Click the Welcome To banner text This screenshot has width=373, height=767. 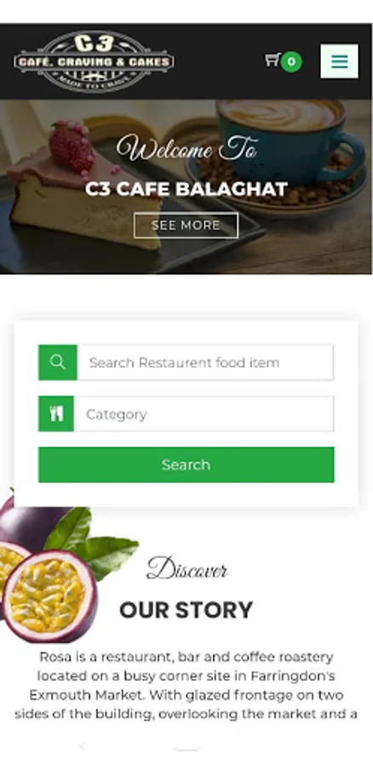coord(186,147)
